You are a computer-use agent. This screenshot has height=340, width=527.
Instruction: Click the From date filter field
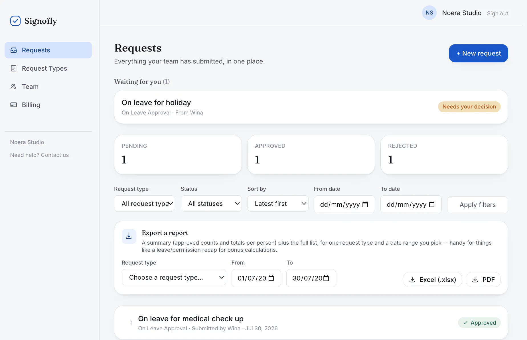[x=344, y=204]
